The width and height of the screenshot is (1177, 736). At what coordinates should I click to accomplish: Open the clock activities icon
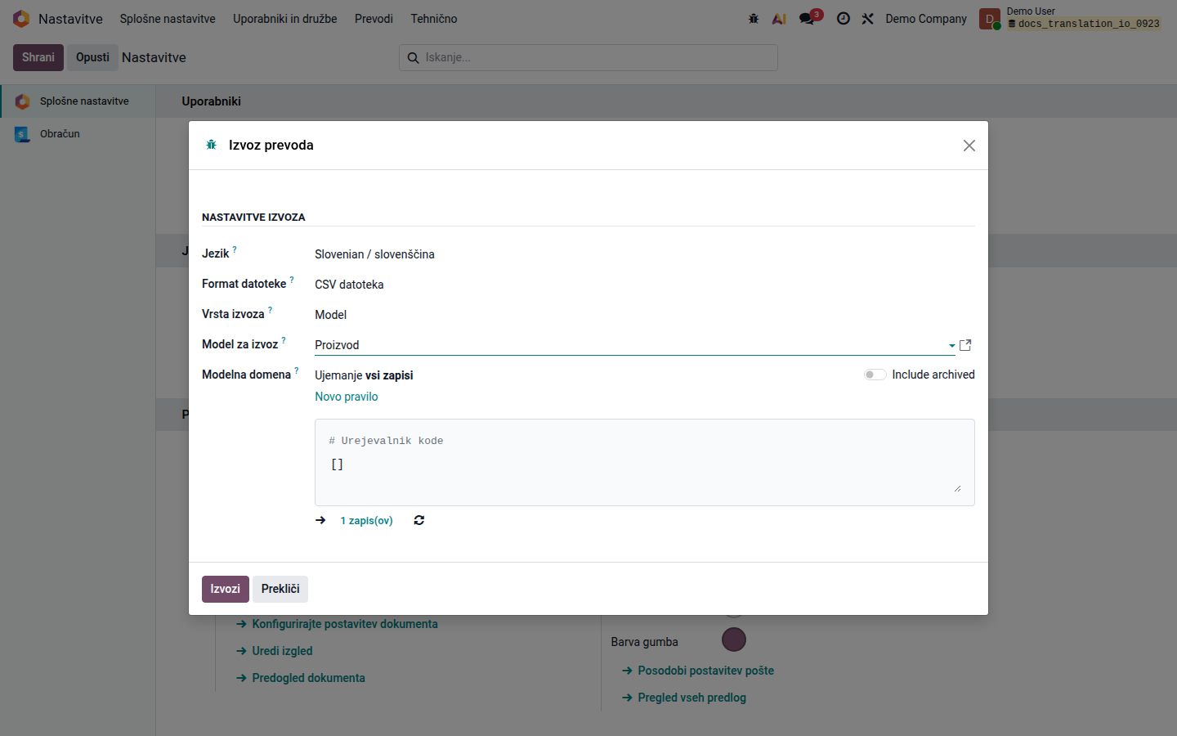(844, 19)
